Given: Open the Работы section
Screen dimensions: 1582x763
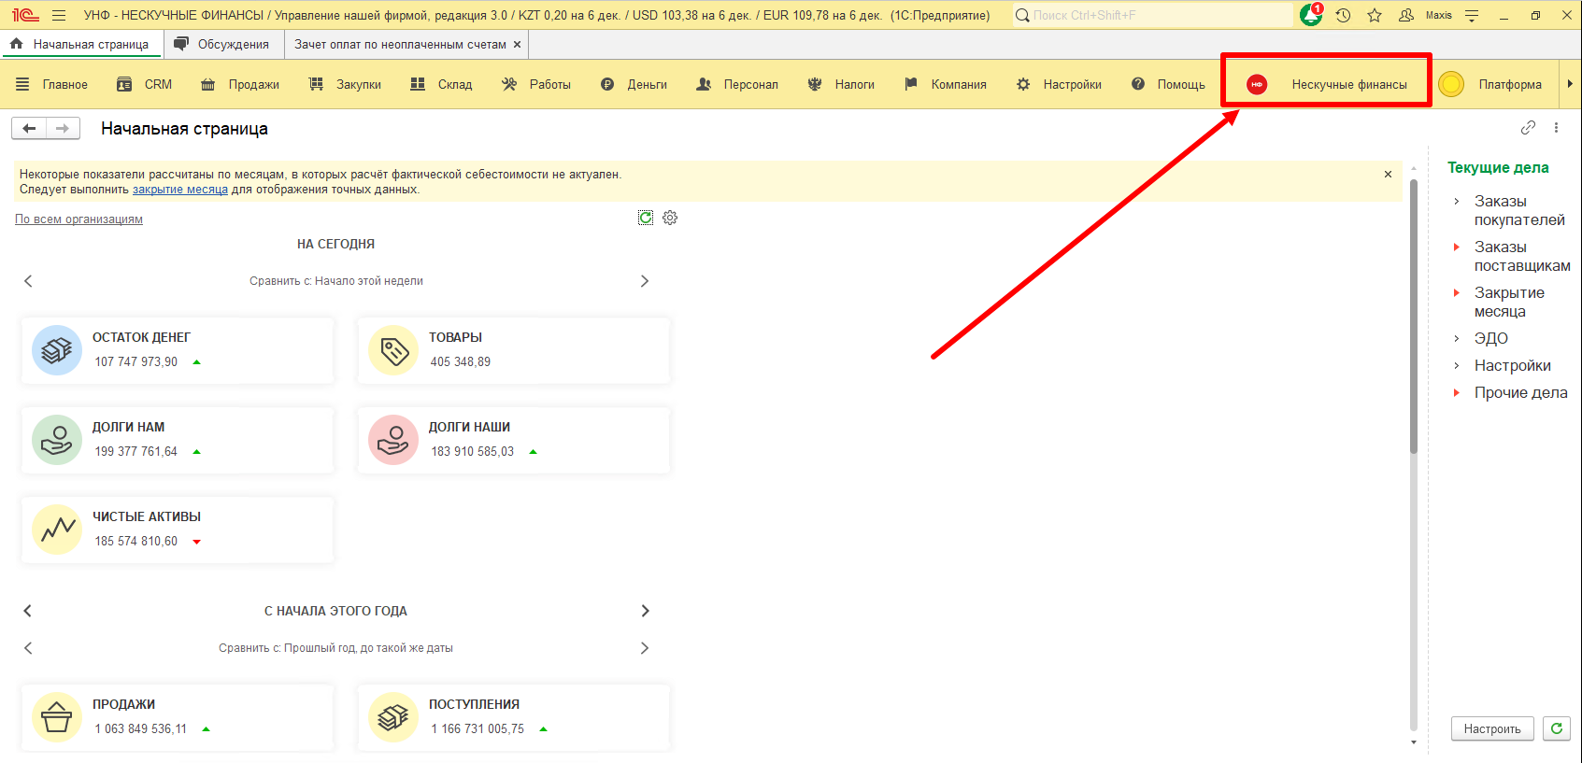Looking at the screenshot, I should 536,84.
